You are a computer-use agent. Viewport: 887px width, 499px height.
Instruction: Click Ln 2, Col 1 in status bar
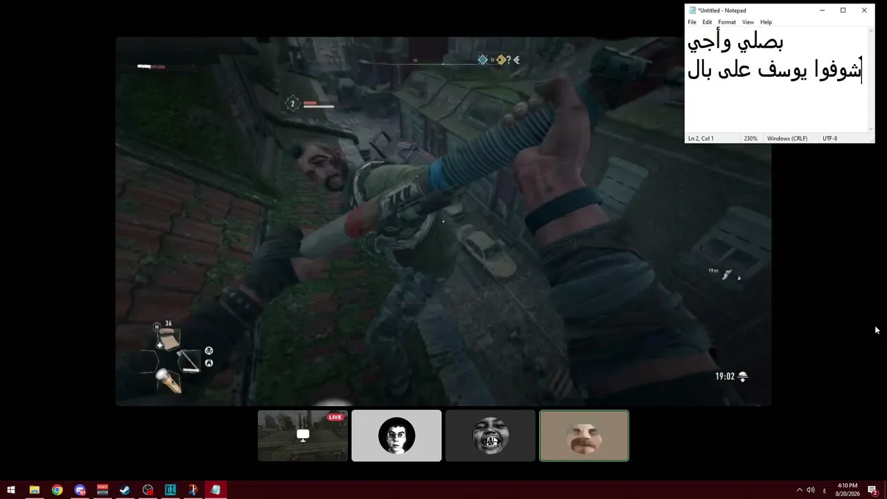[x=701, y=139]
